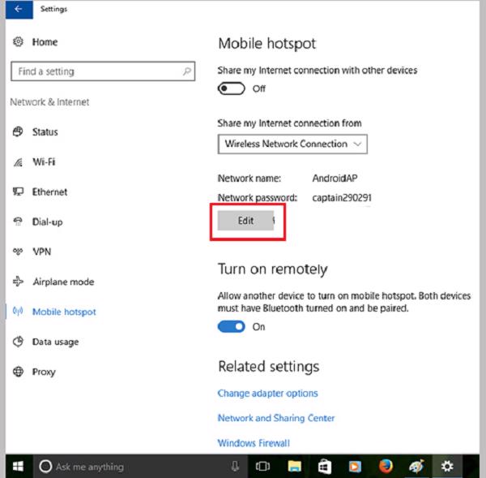Image resolution: width=486 pixels, height=478 pixels.
Task: Enable Share my Internet connection toggle
Action: click(232, 88)
